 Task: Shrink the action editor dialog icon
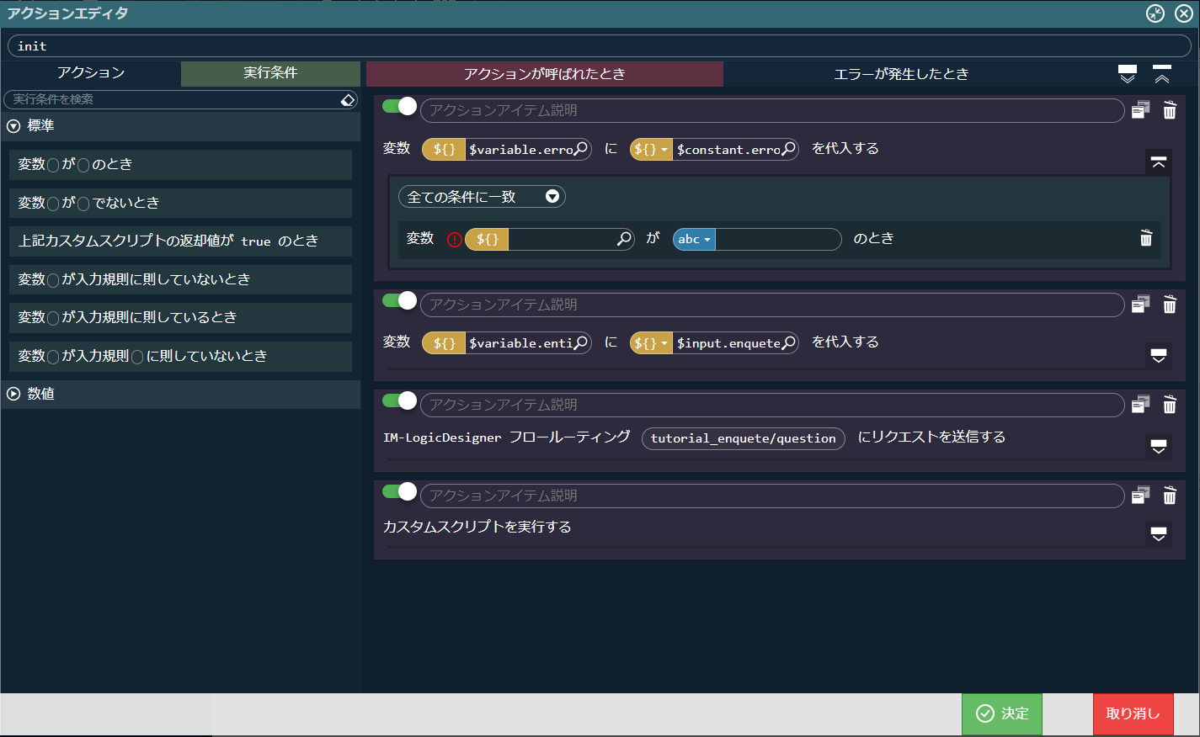click(x=1155, y=13)
